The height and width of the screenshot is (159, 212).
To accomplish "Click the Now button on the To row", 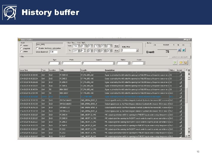I will point(116,51).
